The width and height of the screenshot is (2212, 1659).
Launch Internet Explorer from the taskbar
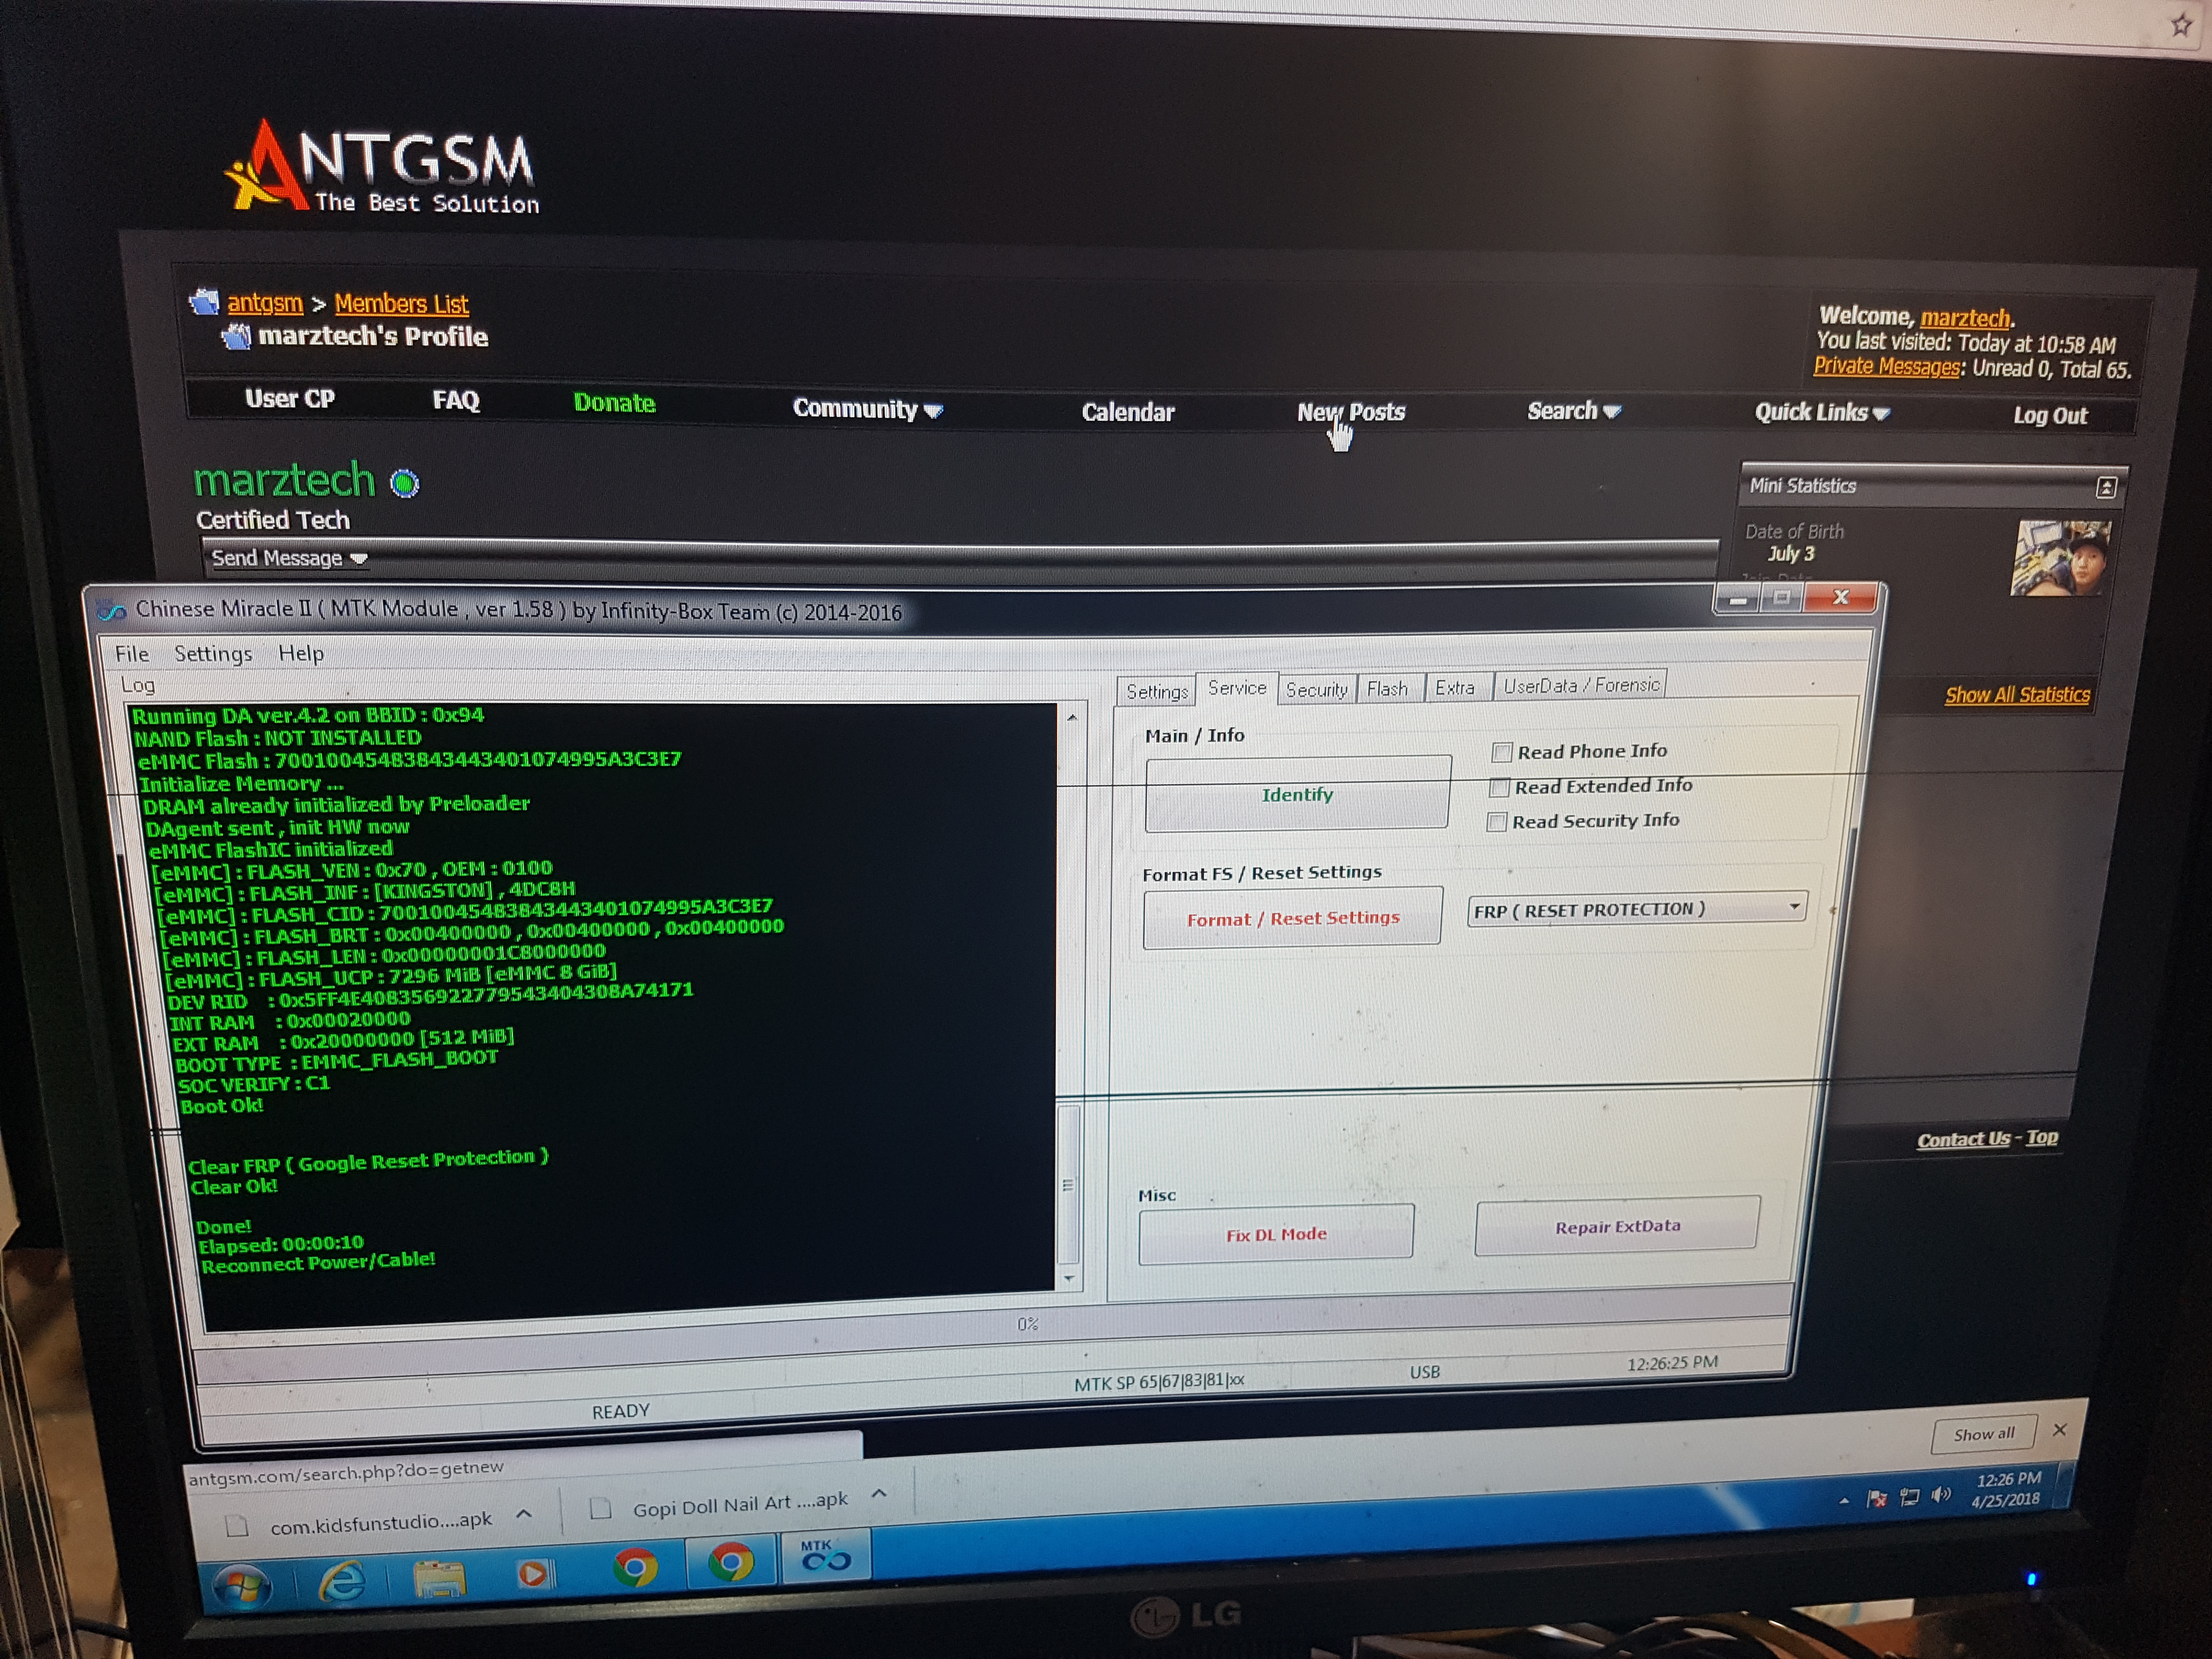(x=341, y=1581)
